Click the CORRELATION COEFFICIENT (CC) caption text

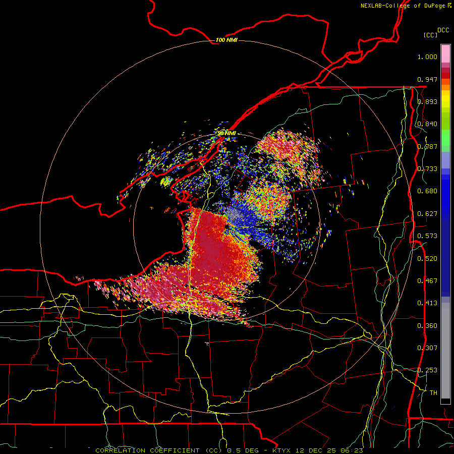[x=159, y=450]
